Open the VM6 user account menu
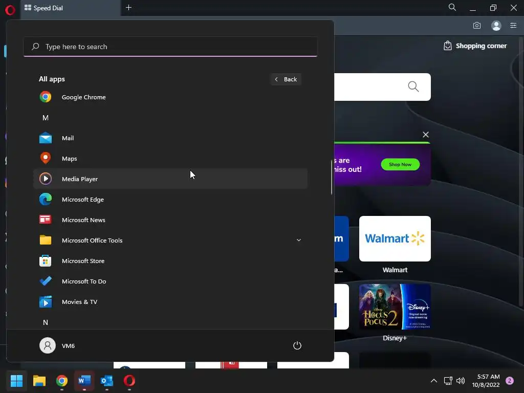Image resolution: width=524 pixels, height=393 pixels. (57, 345)
